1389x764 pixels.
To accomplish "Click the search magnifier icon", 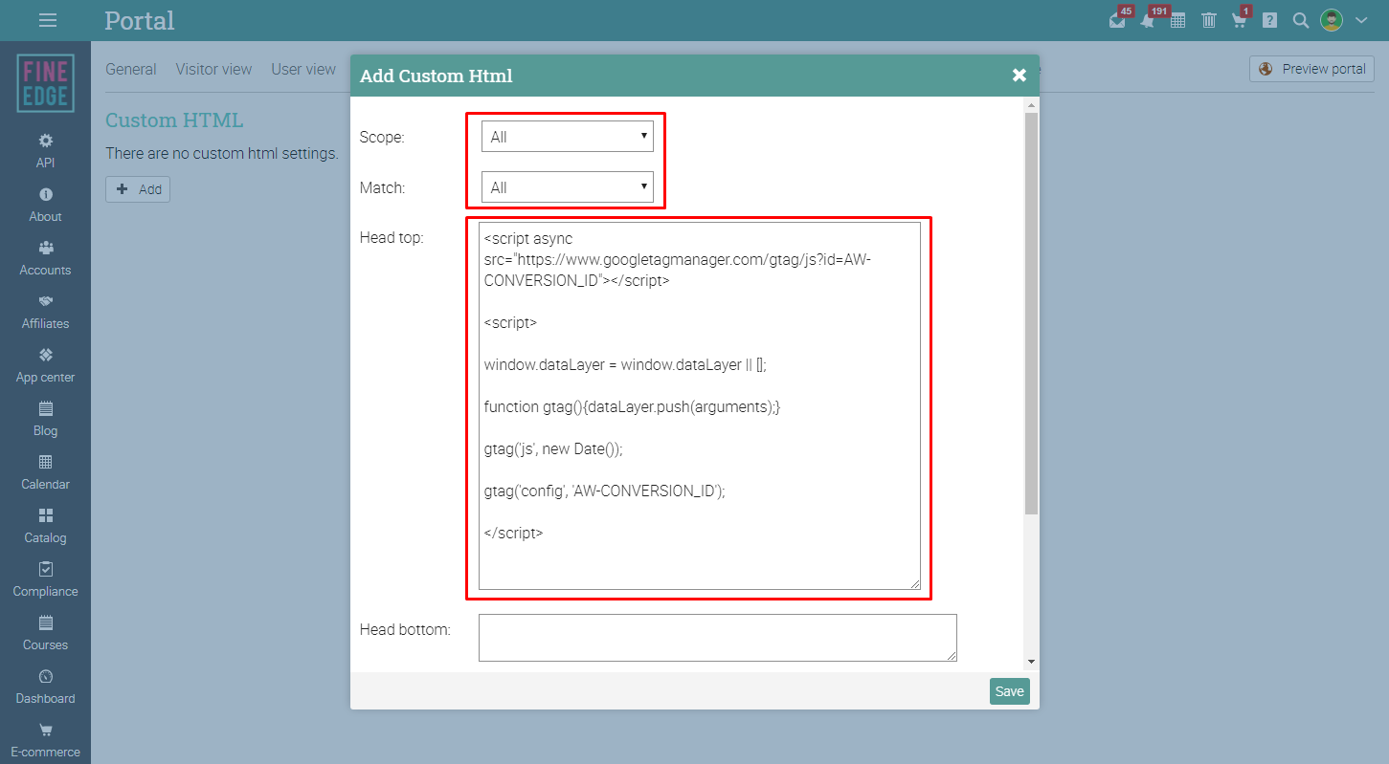I will (1300, 20).
